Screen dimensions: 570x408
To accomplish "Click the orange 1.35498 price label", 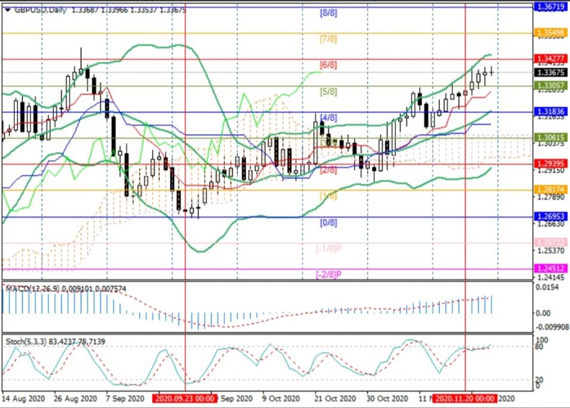I will pos(550,33).
